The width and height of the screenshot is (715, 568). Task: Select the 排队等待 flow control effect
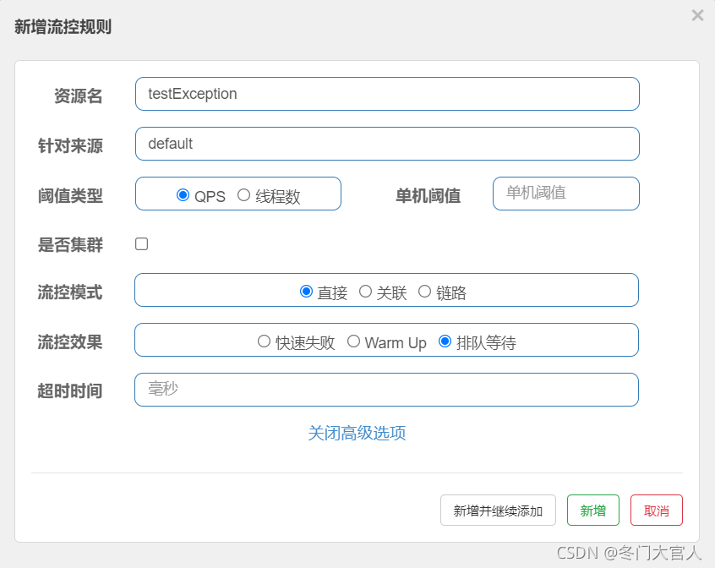coord(445,341)
